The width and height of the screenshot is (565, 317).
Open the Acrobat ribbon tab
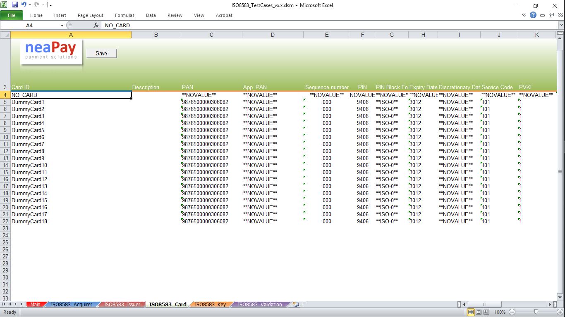[x=224, y=15]
